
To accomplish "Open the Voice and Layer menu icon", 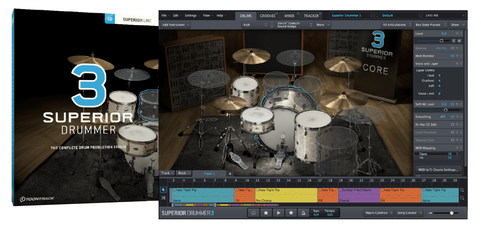I will click(457, 64).
